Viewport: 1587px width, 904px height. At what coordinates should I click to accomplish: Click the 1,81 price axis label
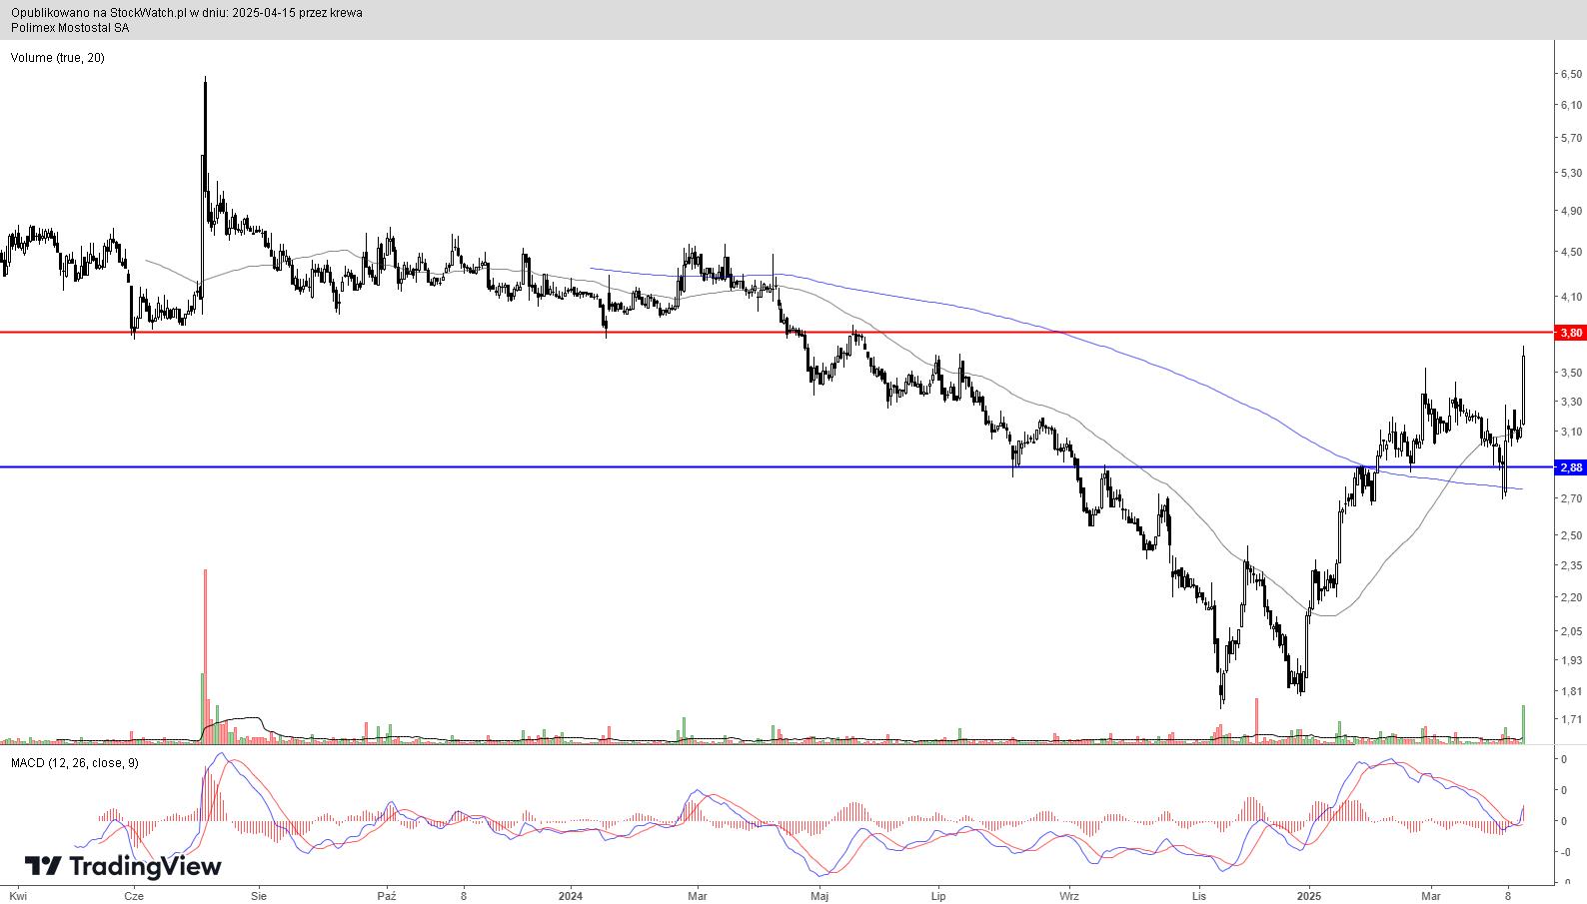(1571, 691)
